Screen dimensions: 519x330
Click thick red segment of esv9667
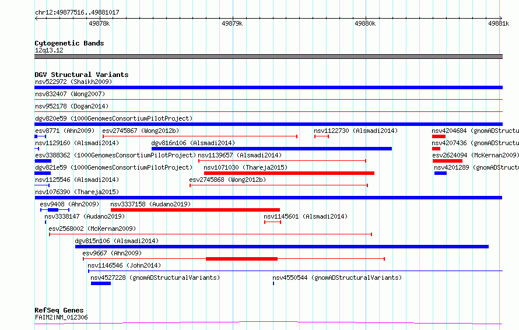pyautogui.click(x=241, y=259)
